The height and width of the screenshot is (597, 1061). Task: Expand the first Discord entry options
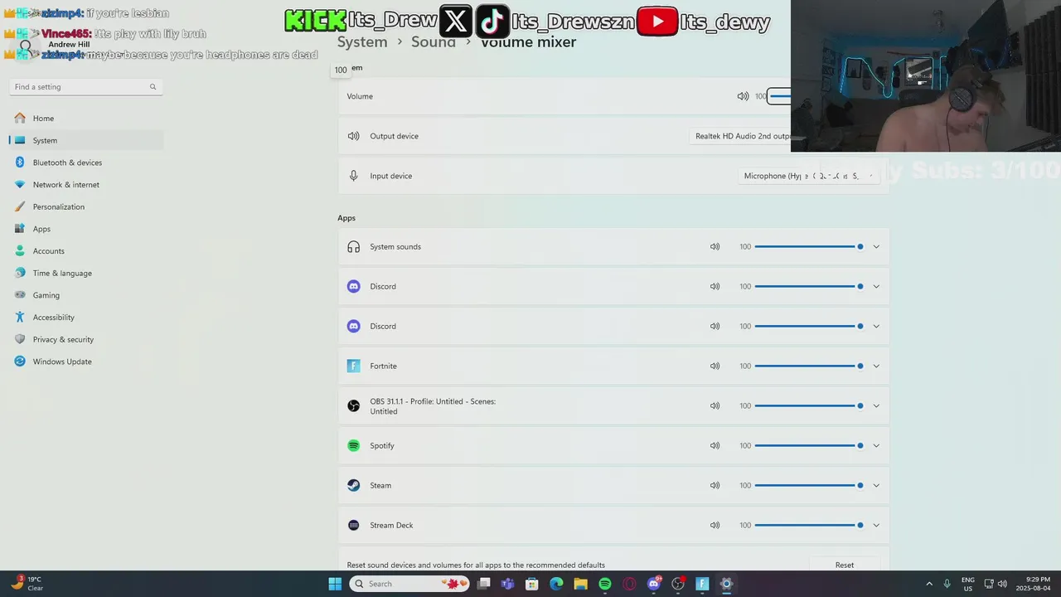pos(876,286)
